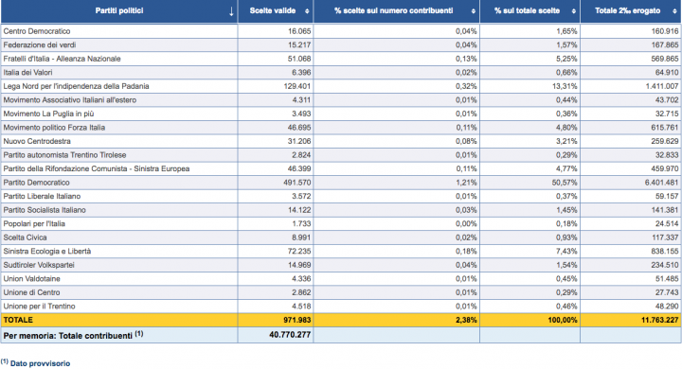Click the 51.068 value for Fratelli d'Italia
Viewport: 682px width, 369px height.
coord(299,59)
